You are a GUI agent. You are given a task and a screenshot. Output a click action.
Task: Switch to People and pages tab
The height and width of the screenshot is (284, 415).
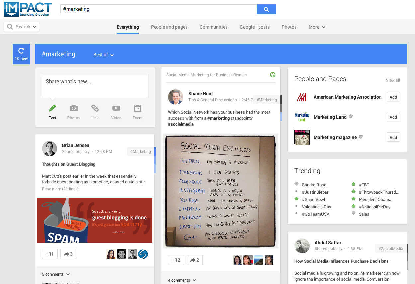169,27
